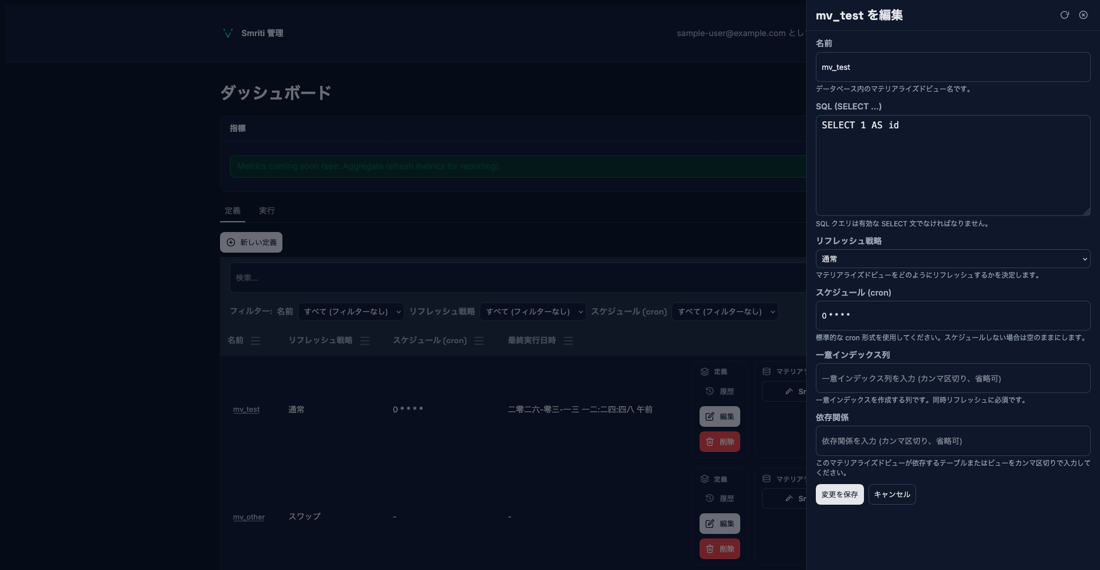The image size is (1100, 570).
Task: Open the リフレッシュ戦略 column menu icon
Action: [x=365, y=341]
